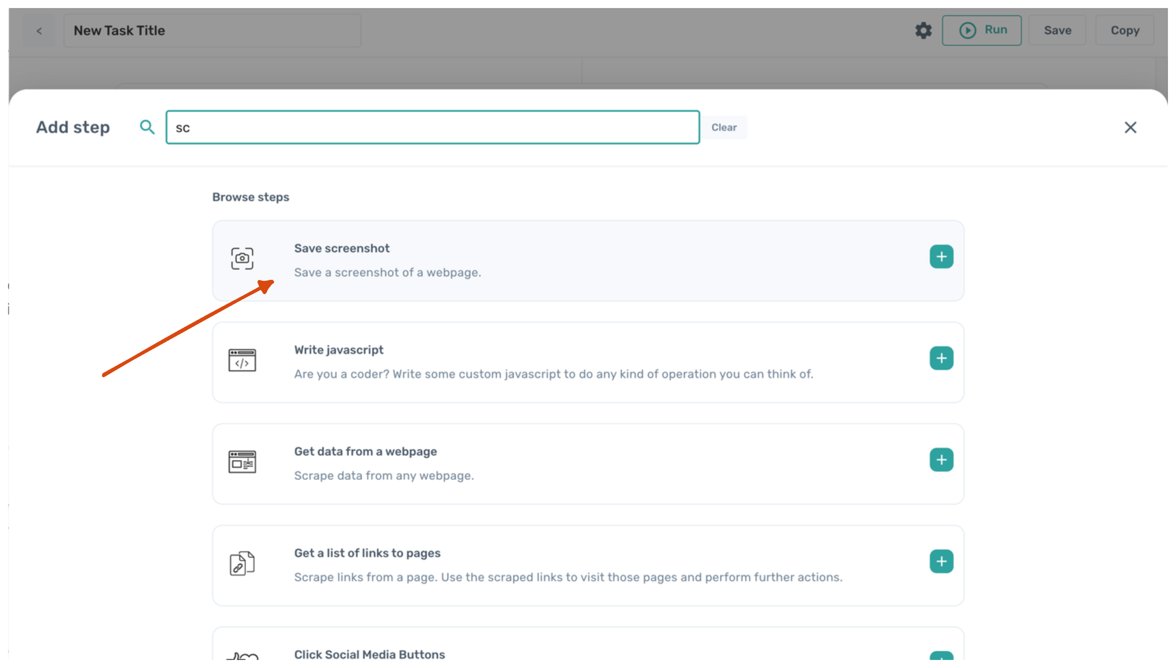
Task: Click the list of links pages icon
Action: click(x=242, y=563)
